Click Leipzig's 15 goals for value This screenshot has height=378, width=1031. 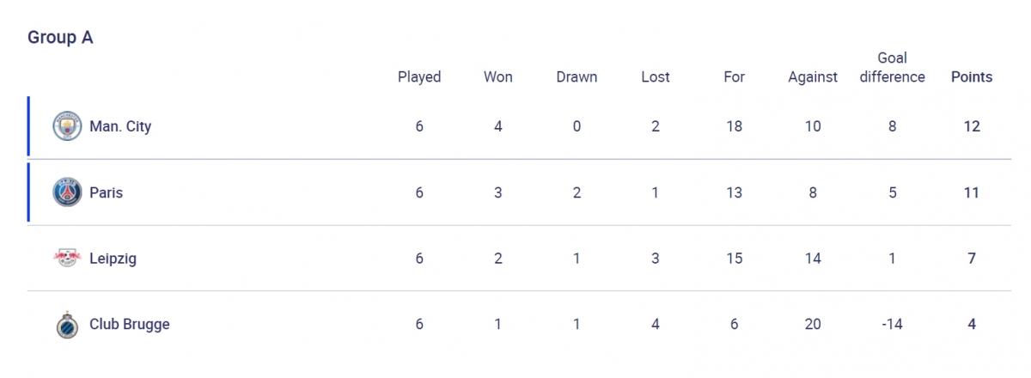coord(734,259)
